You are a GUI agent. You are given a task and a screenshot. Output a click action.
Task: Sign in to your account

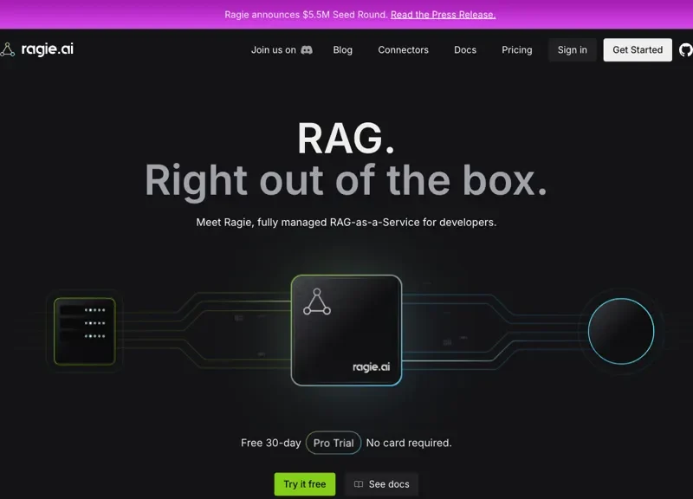(572, 50)
